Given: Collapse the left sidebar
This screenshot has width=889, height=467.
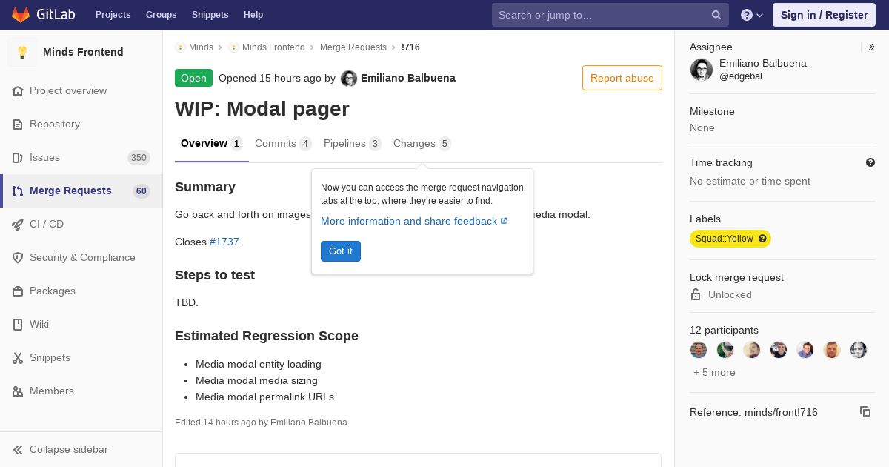Looking at the screenshot, I should click(x=68, y=449).
